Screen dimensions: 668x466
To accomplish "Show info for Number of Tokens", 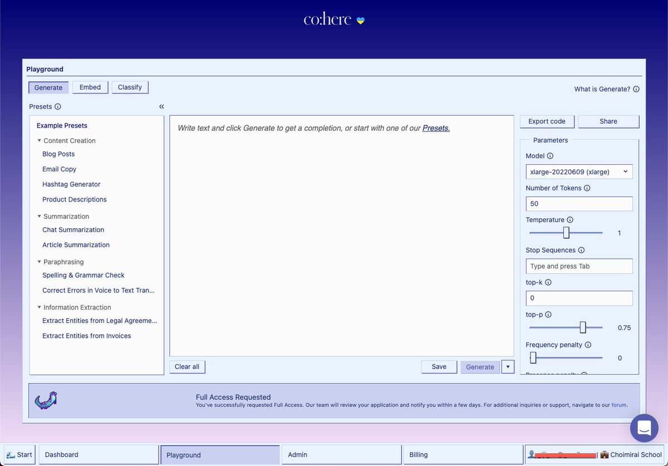I will point(587,188).
